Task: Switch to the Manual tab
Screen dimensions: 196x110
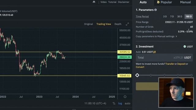Action: (185, 2)
